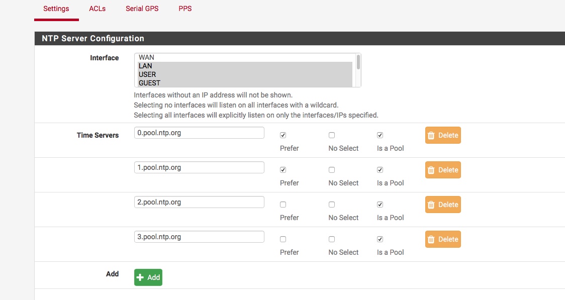Viewport: 565px width, 300px height.
Task: Select WAN in the Interface list
Action: 245,58
